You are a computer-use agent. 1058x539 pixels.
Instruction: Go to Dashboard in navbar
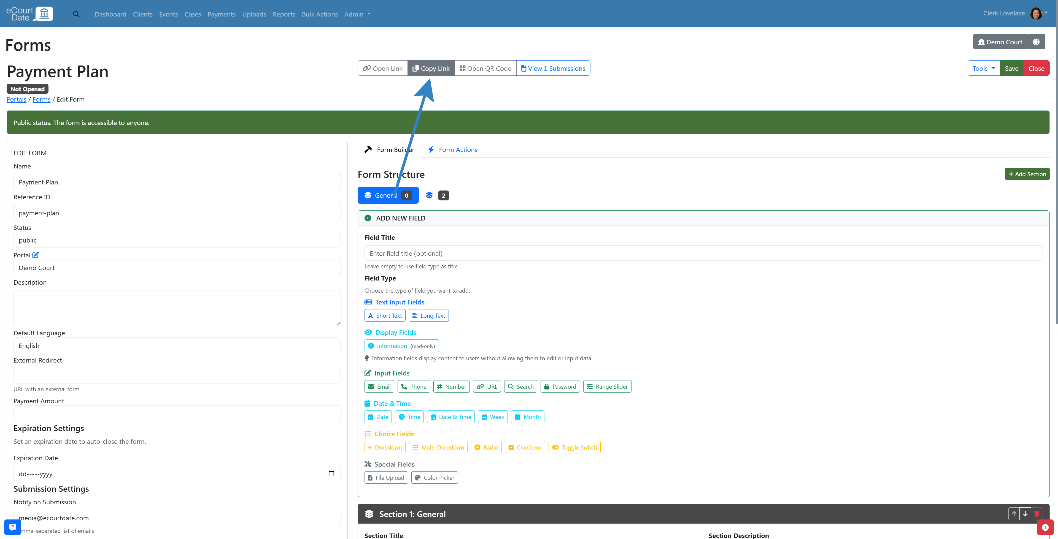tap(110, 14)
